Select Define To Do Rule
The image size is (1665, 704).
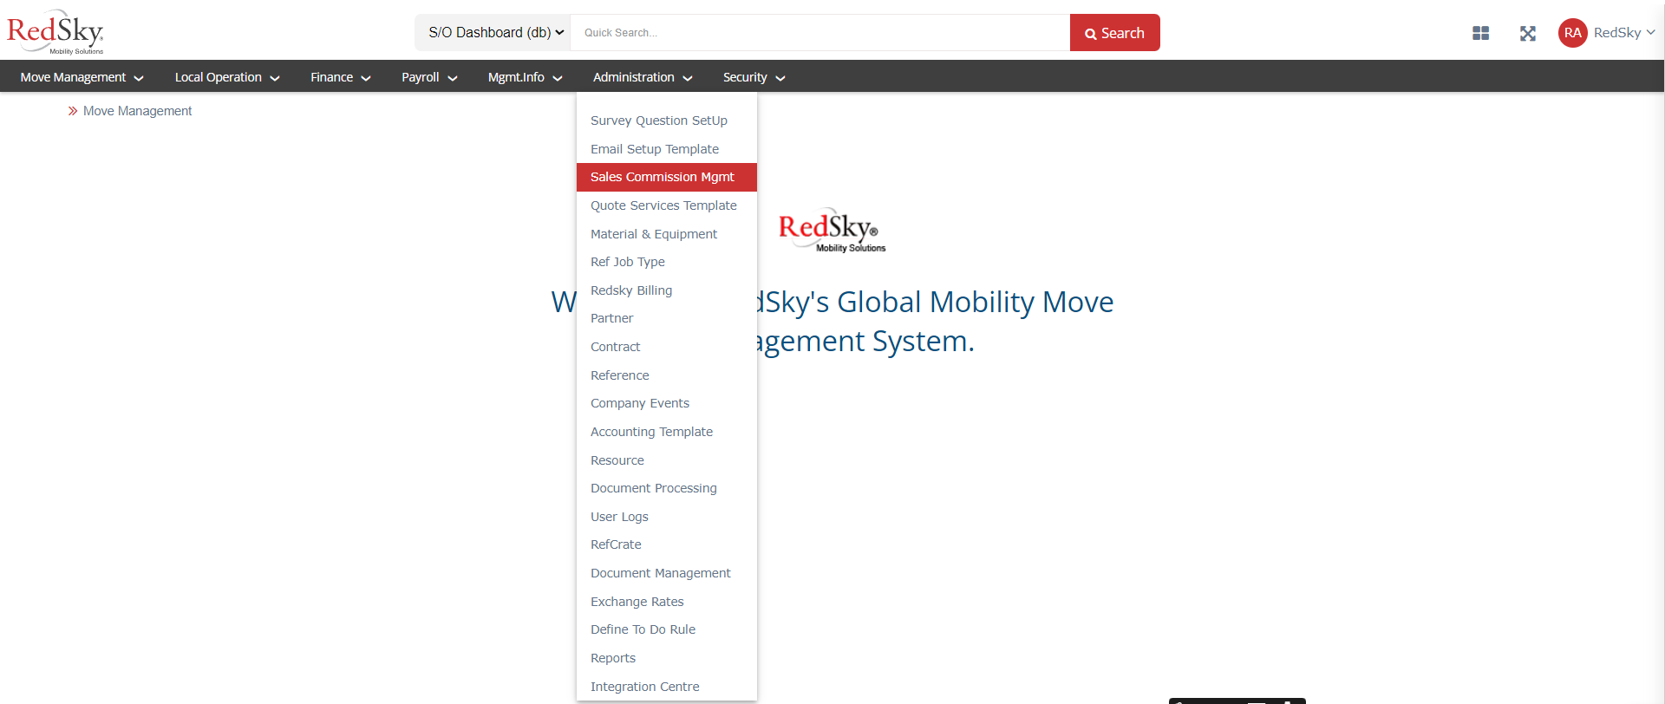(667, 629)
